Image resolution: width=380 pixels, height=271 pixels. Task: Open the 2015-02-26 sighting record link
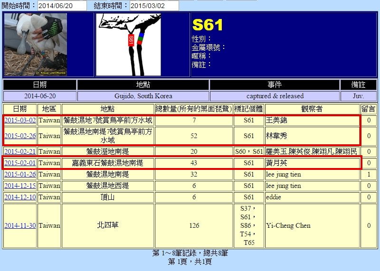coord(20,136)
